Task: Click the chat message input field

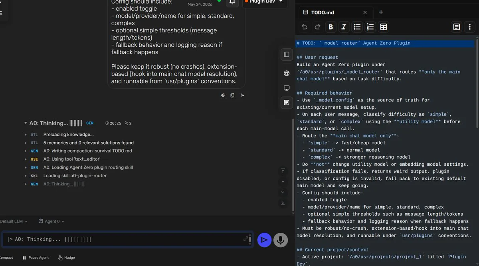Action: click(x=124, y=239)
